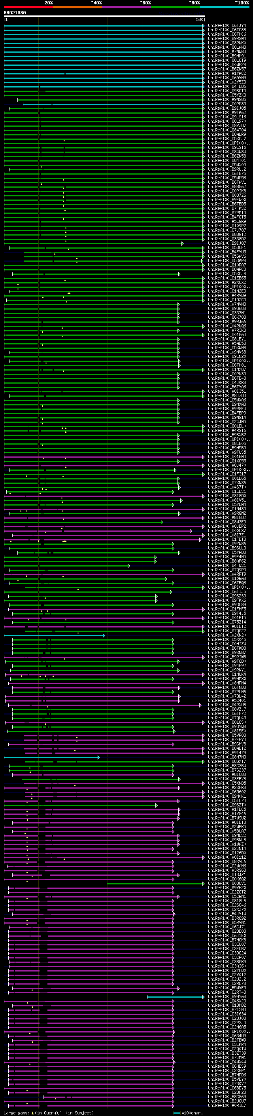
Task: Select label UniRef100_A8IV51
Action: click(227, 500)
